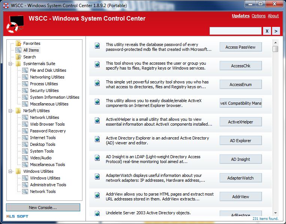Open the Updates link
Viewport: 286px width, 224px height.
click(x=241, y=16)
